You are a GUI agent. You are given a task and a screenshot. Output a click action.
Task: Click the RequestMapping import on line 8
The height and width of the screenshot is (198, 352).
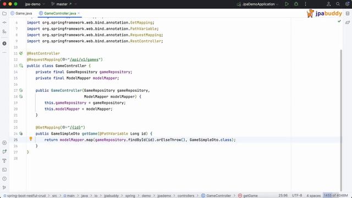[95, 35]
